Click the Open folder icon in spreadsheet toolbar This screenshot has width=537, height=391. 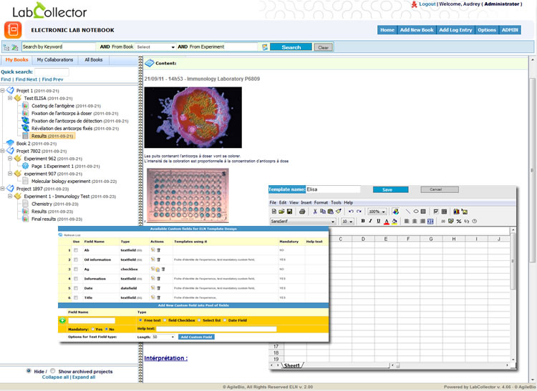[281, 212]
